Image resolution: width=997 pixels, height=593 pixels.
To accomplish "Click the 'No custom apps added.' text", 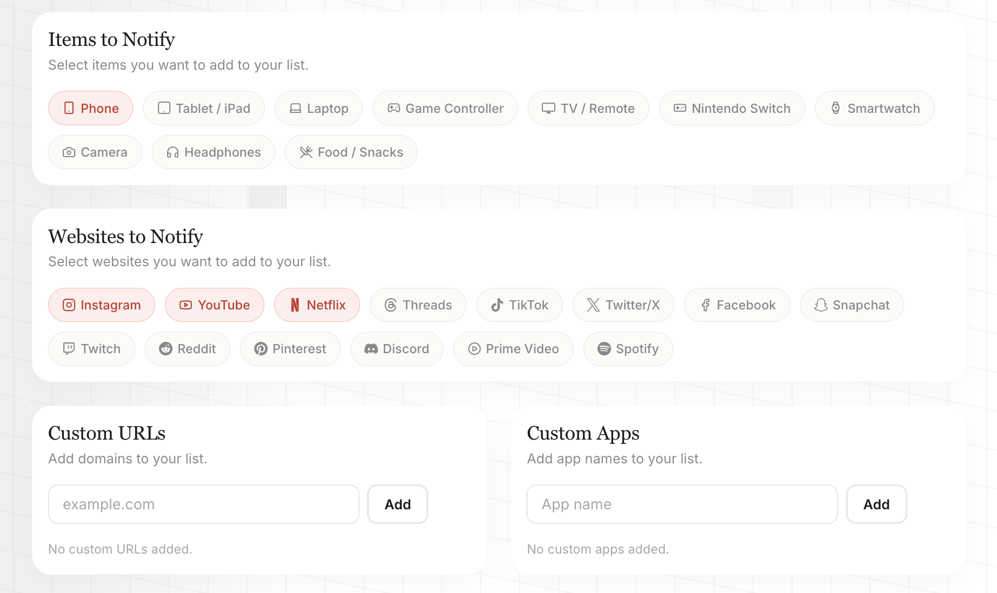I will [x=598, y=549].
